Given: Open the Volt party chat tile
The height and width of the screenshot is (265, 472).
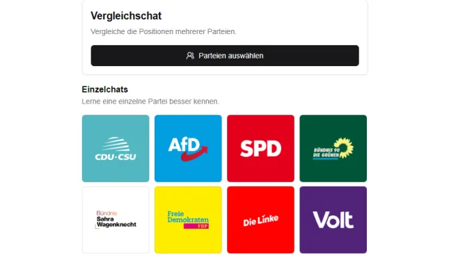Looking at the screenshot, I should [333, 220].
